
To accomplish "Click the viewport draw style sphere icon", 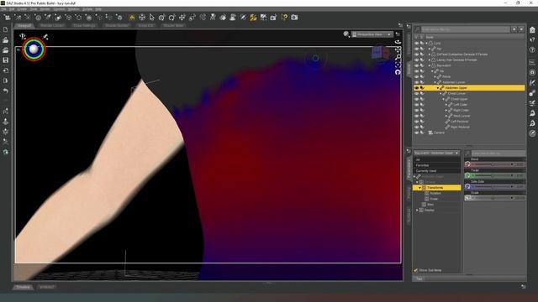I will [x=345, y=34].
